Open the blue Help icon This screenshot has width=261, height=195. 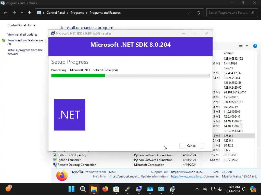[x=255, y=46]
